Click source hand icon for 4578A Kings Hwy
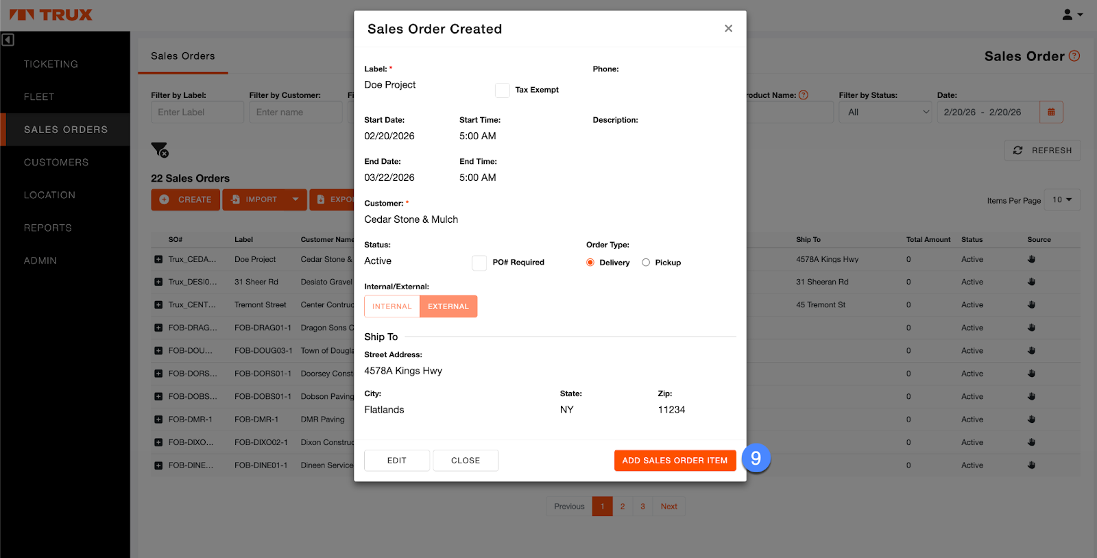1097x558 pixels. point(1031,259)
